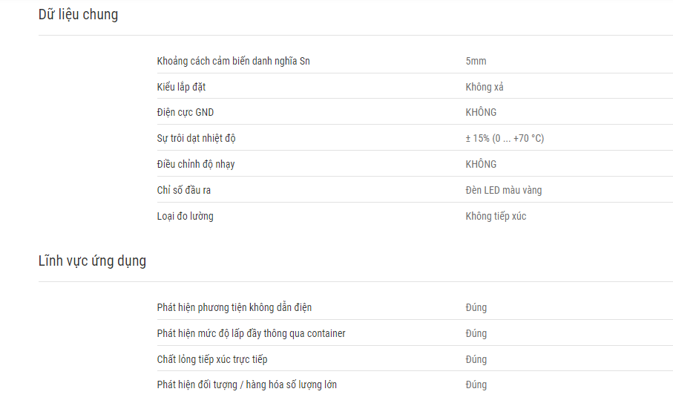
Task: Select the 'Điều chỉnh độ nhạy' label
Action: (196, 164)
